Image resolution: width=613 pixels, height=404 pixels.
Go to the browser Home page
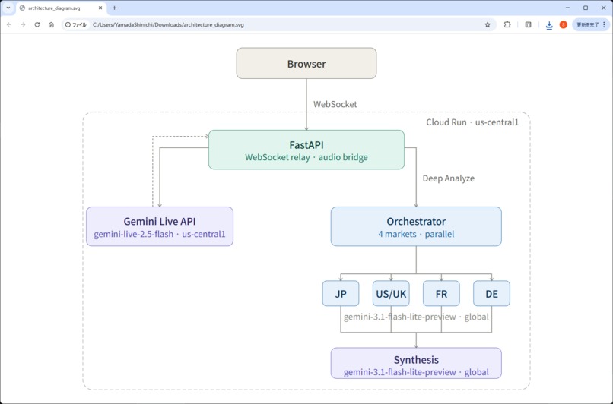[51, 24]
